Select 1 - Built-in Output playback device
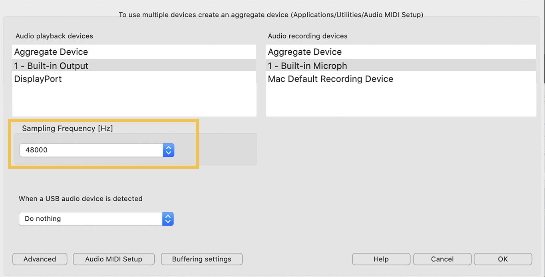 [134, 65]
